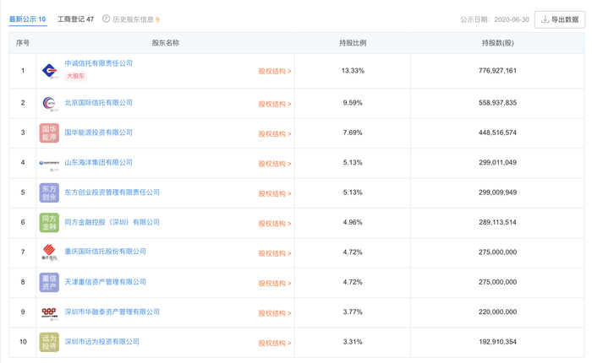Open 天津重信资产管理有限公司 link
The image size is (592, 363).
(x=106, y=282)
